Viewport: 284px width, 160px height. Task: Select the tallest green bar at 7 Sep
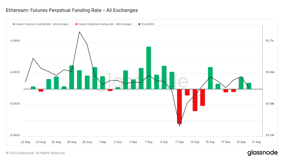coord(149,68)
